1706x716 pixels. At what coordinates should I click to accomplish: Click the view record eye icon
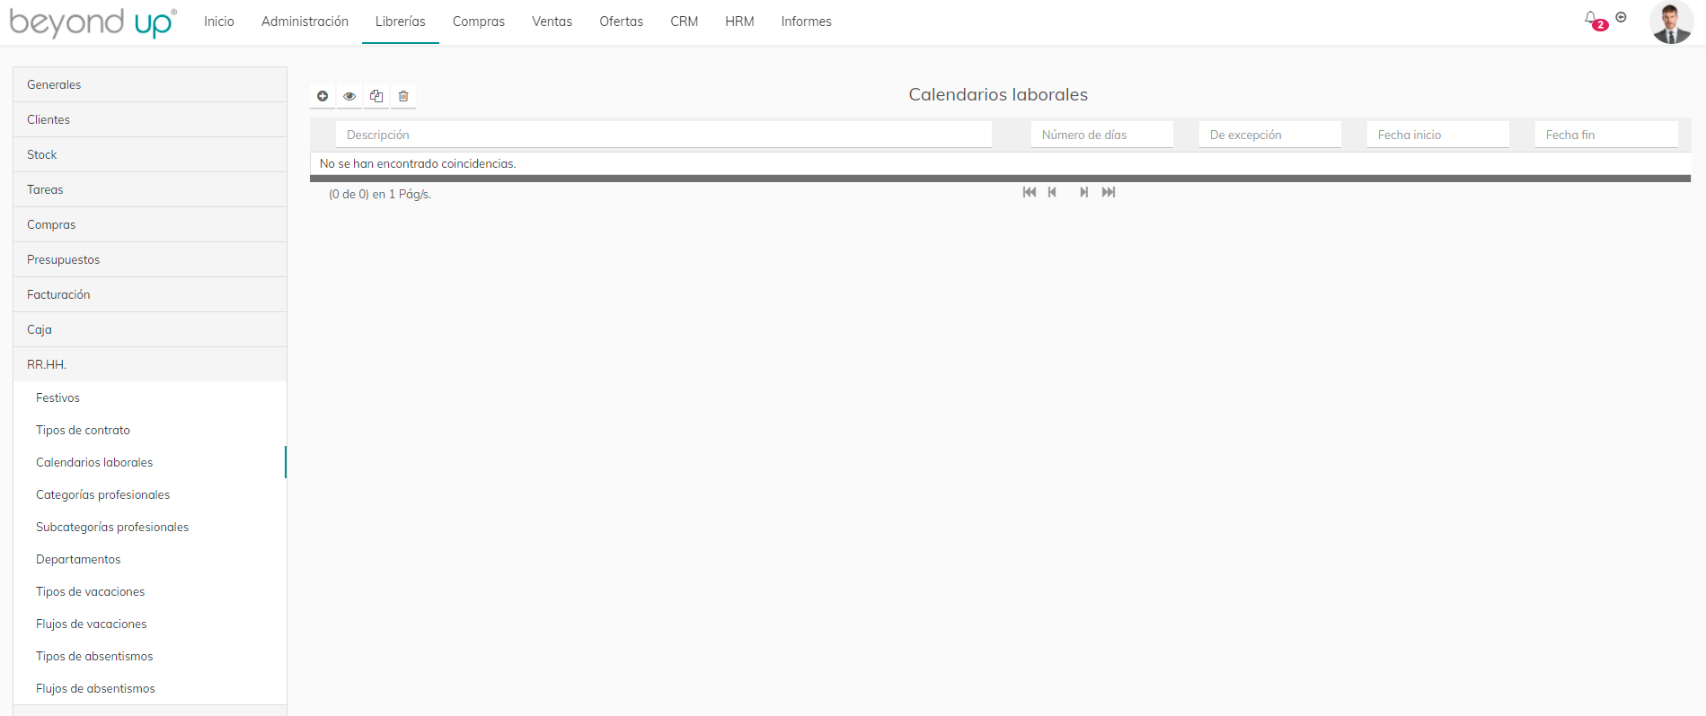tap(349, 96)
